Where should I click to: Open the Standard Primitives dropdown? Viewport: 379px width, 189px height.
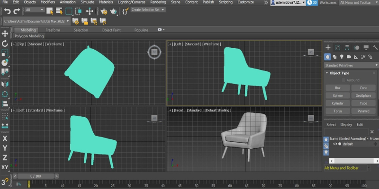coord(351,65)
